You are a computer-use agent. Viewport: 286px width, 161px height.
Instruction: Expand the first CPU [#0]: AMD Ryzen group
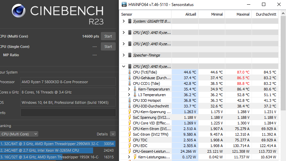tap(124, 33)
